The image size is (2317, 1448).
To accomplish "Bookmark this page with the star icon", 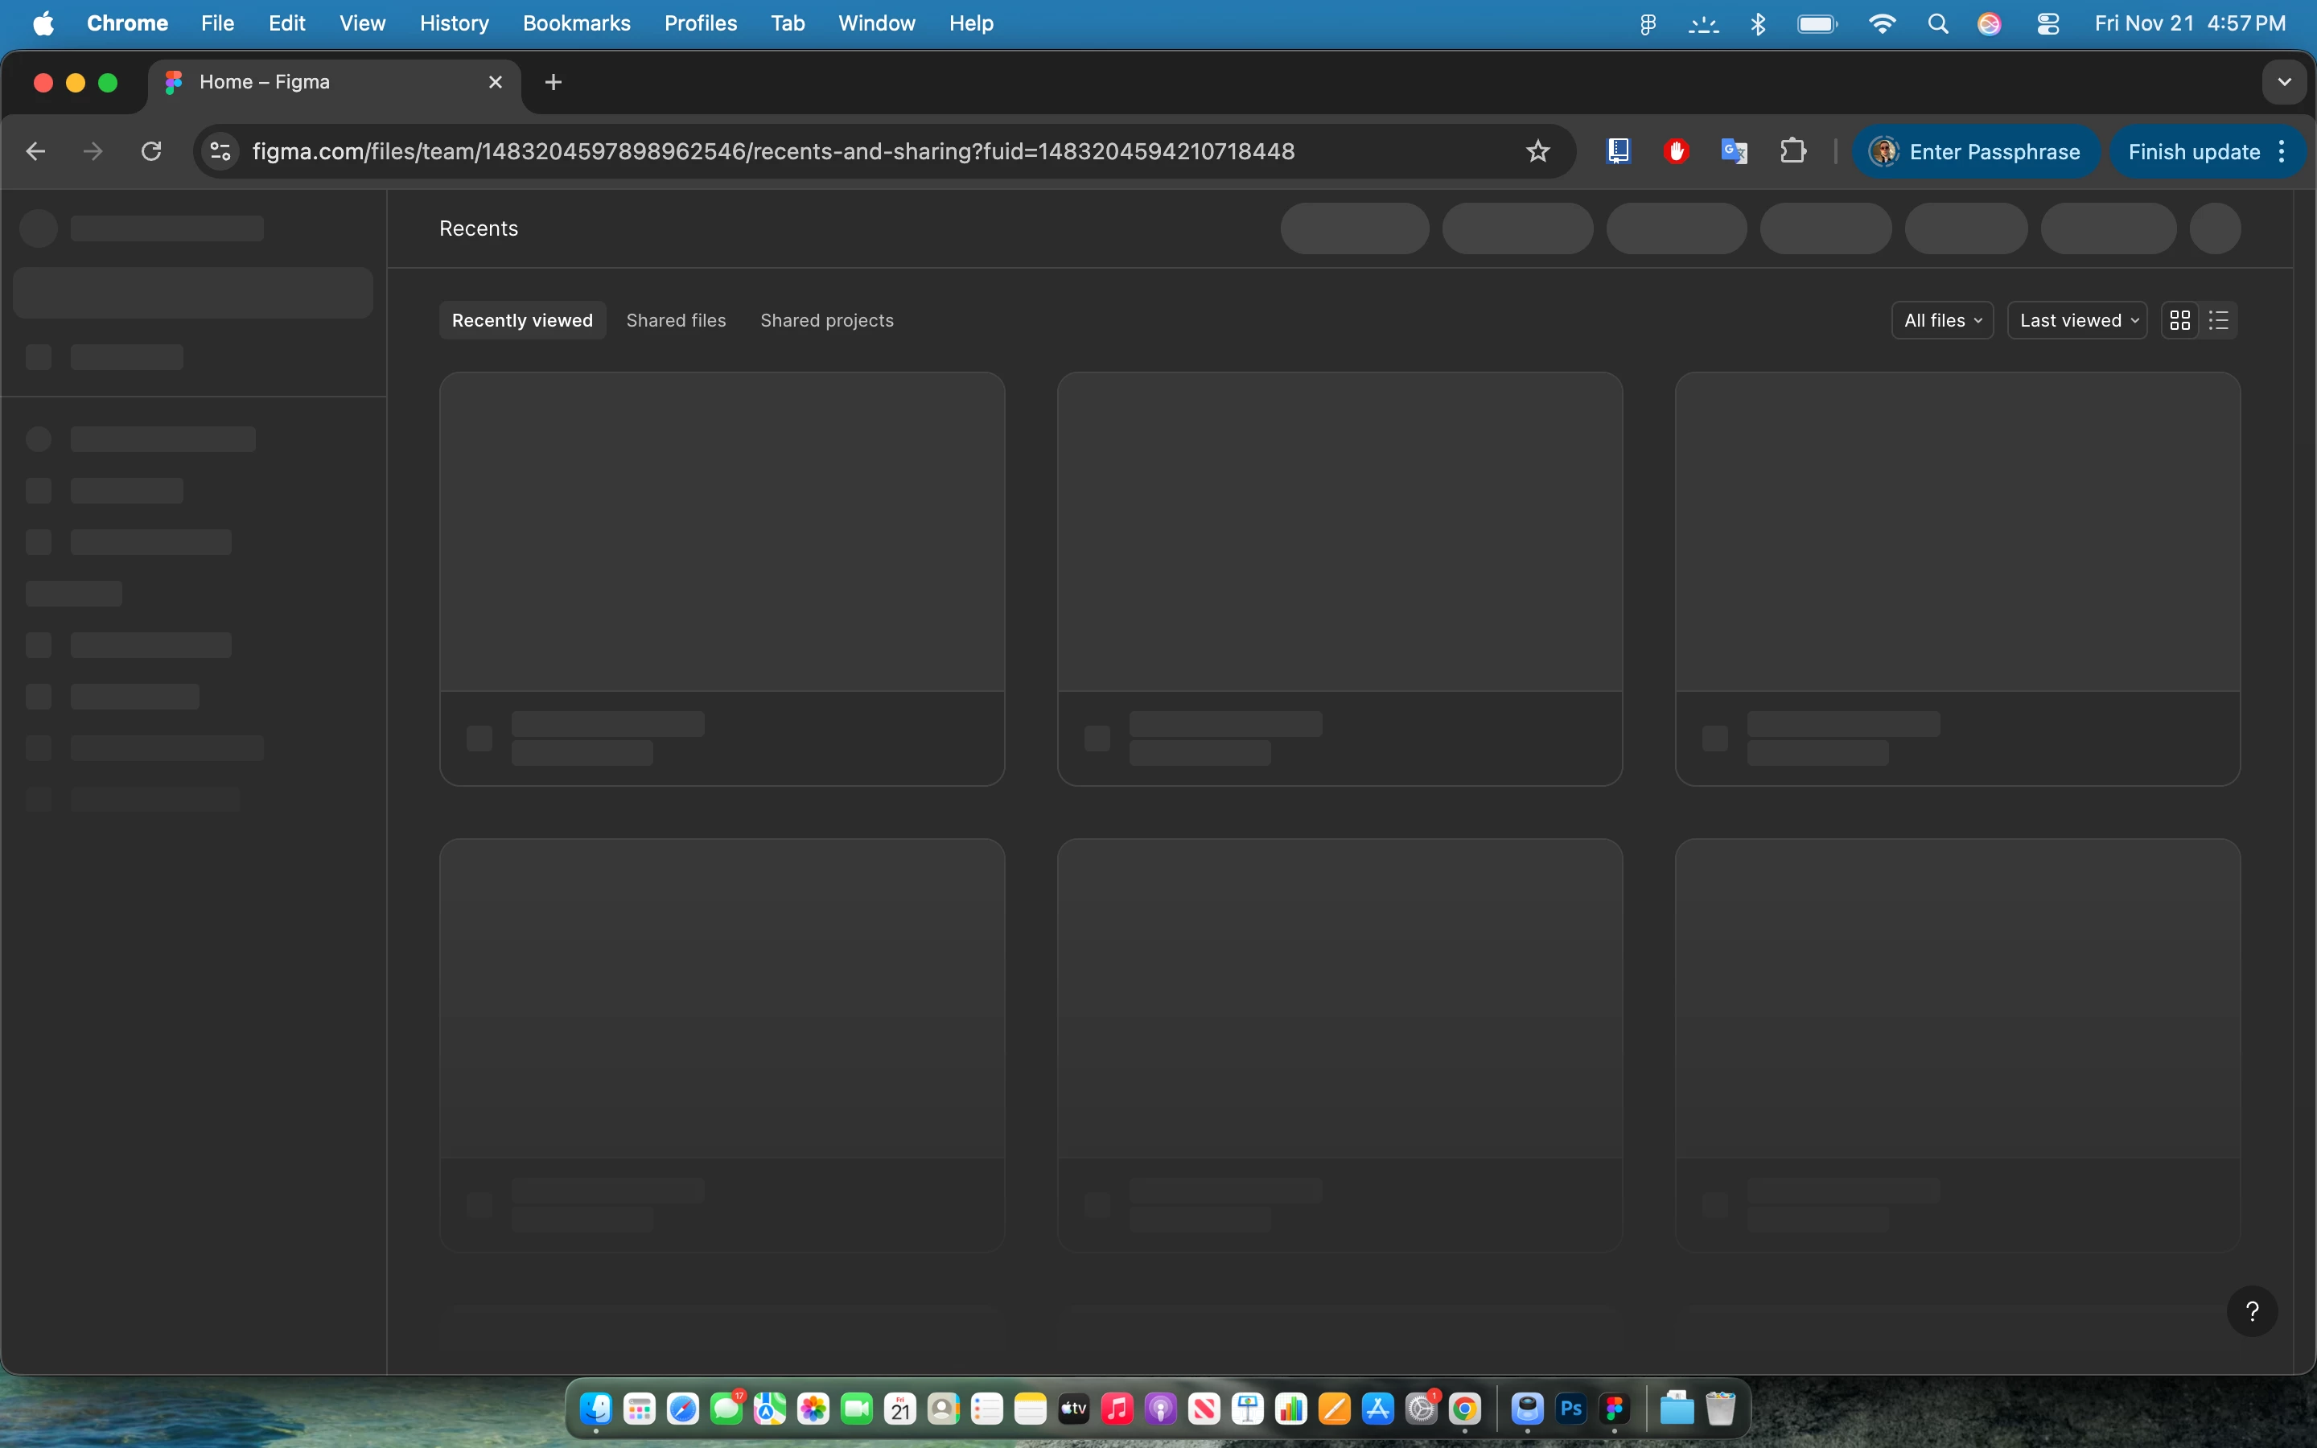I will 1537,151.
